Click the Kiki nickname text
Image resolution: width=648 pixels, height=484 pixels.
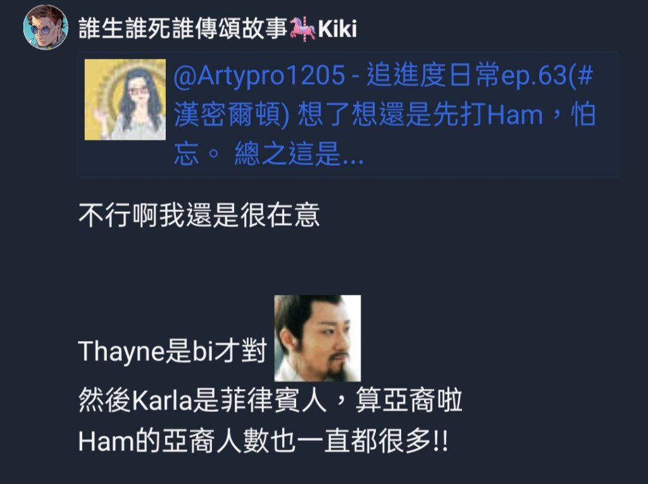[x=337, y=29]
